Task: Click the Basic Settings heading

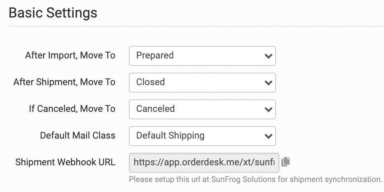Action: [53, 13]
